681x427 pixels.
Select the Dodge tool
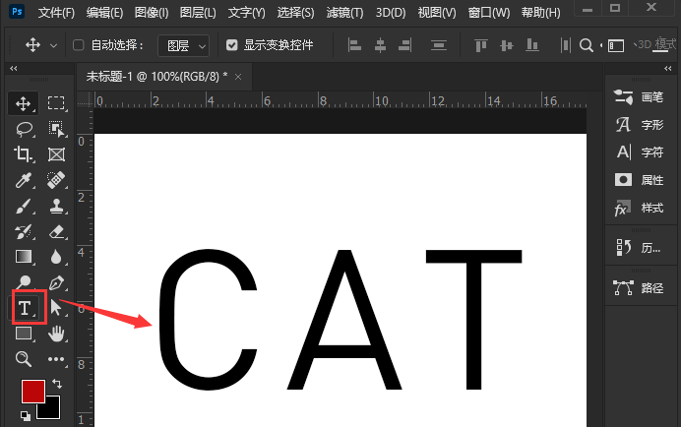point(23,282)
